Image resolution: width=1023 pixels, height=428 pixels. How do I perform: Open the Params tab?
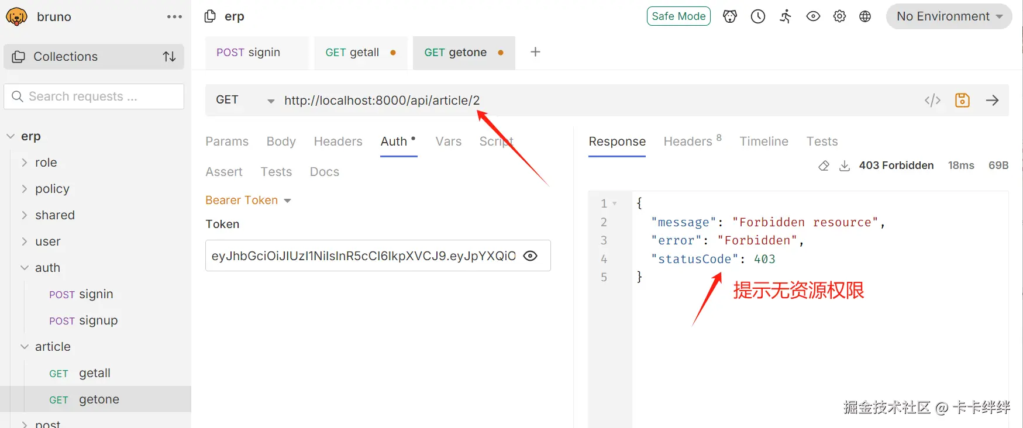click(x=227, y=141)
